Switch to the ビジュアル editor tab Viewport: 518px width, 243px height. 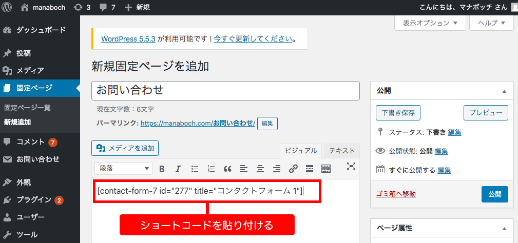[301, 151]
